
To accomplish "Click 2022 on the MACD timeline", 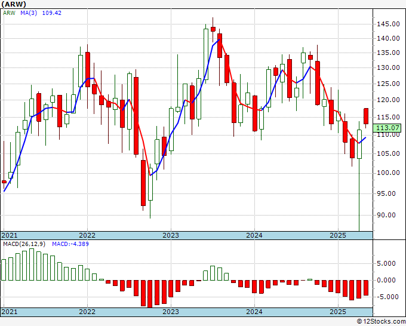I will pyautogui.click(x=87, y=312).
